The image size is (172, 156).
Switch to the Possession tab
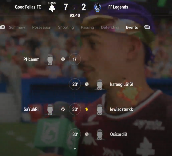click(x=42, y=27)
